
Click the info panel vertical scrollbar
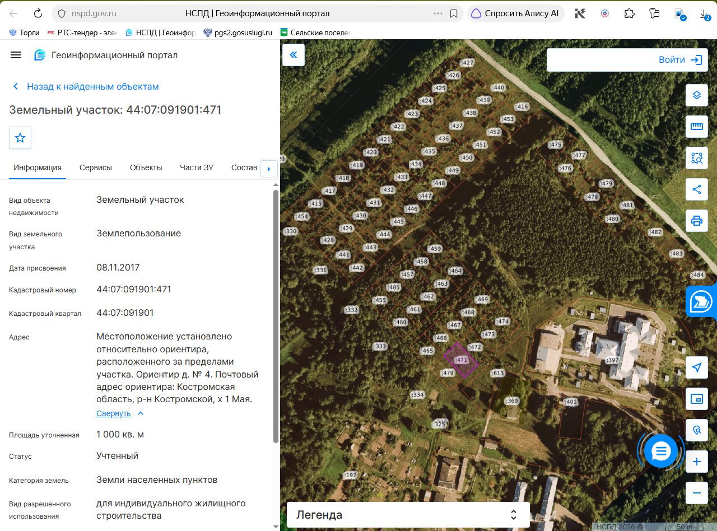pyautogui.click(x=275, y=316)
